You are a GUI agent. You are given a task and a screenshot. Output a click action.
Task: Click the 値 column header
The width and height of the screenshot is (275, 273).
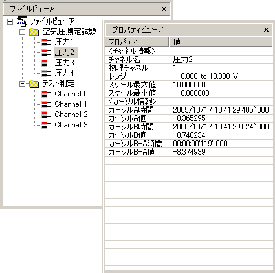pyautogui.click(x=221, y=41)
